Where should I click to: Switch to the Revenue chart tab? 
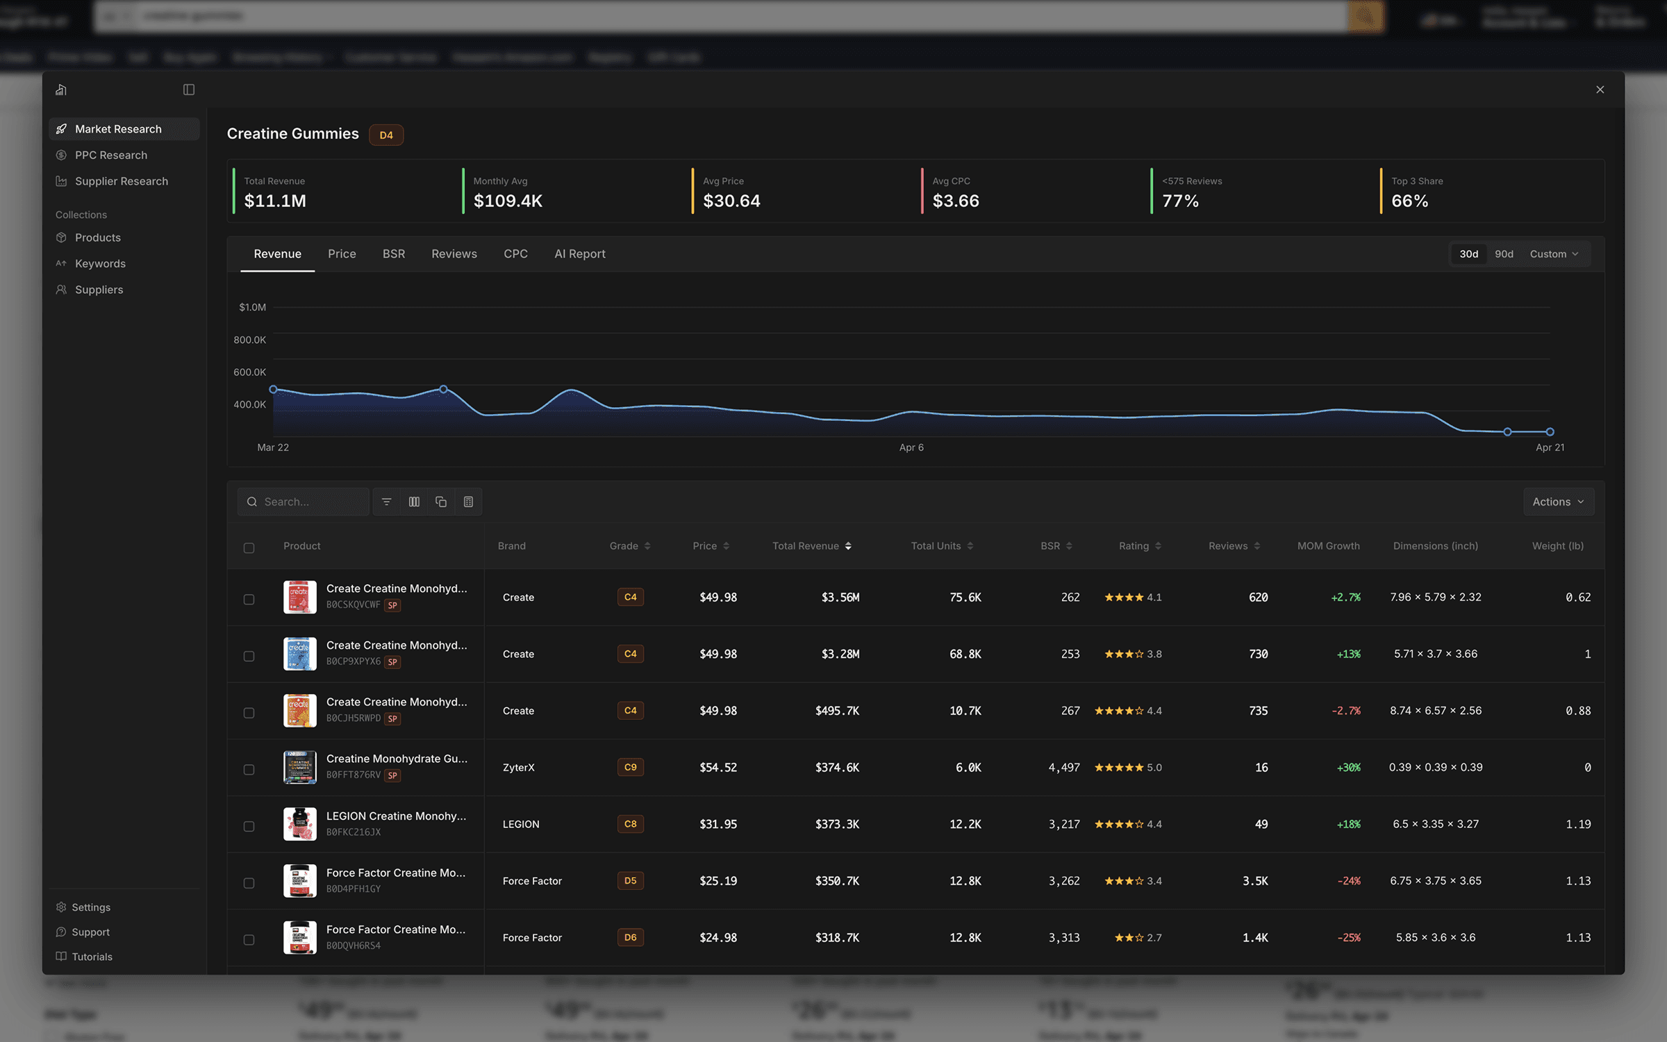pos(277,254)
